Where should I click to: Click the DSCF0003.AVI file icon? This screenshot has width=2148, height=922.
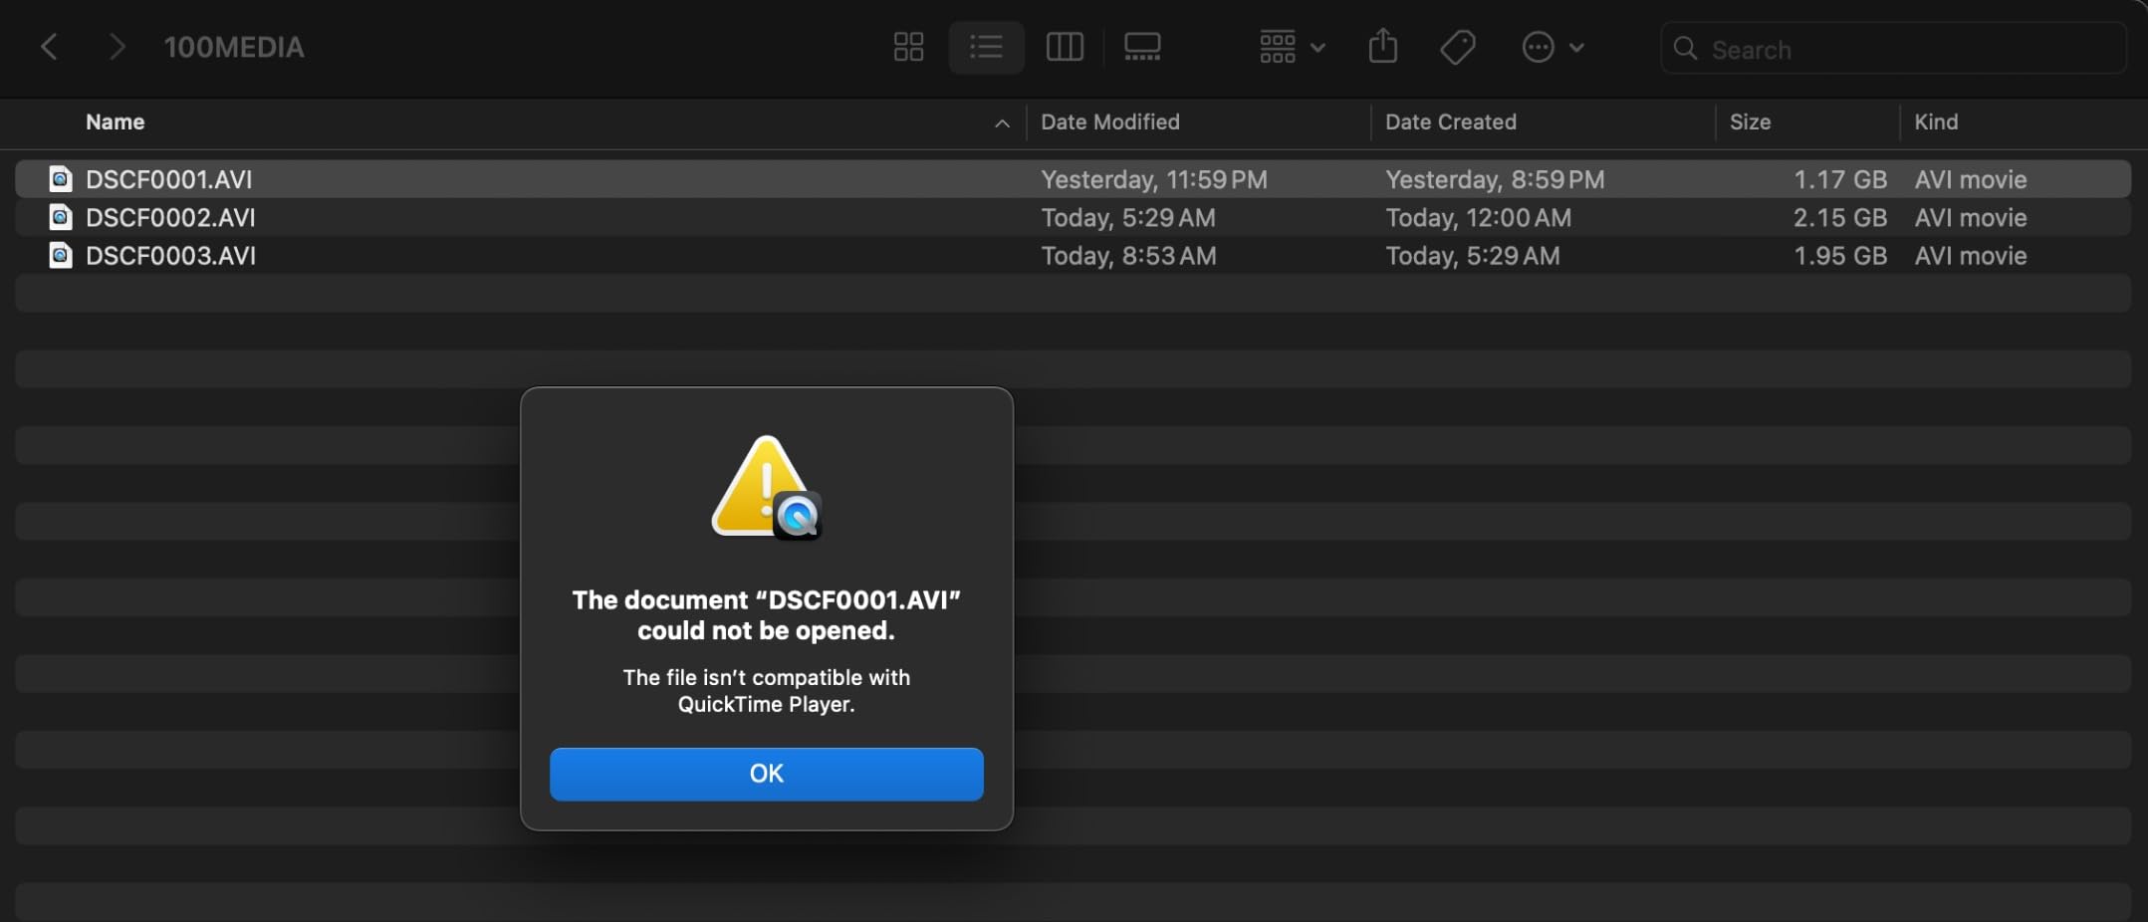coord(61,256)
